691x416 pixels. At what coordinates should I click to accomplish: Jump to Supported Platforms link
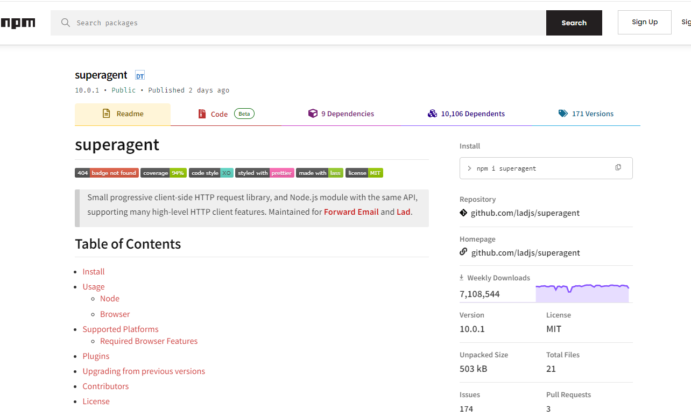[121, 329]
